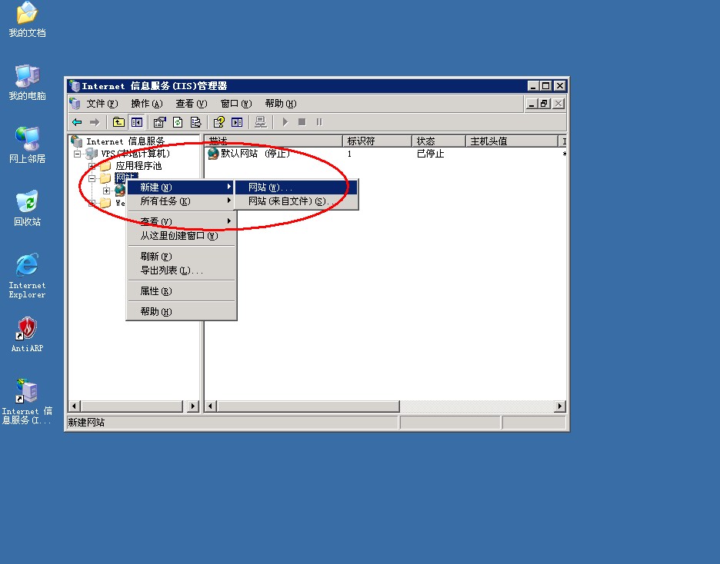Restore the inner MDI child window
Image resolution: width=720 pixels, height=564 pixels.
(x=545, y=104)
